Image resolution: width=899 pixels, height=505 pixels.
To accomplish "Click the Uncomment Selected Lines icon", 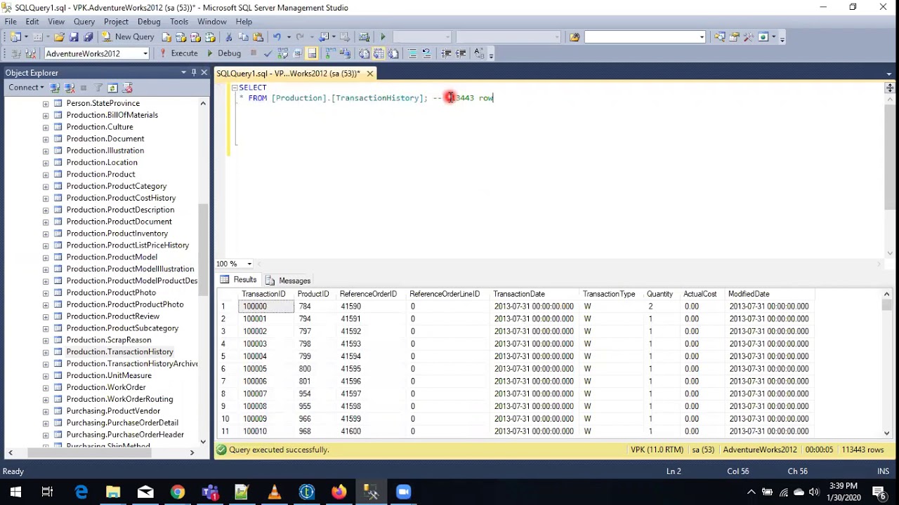I will tap(426, 53).
